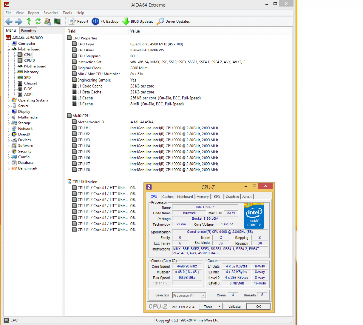Click the Report toolbar button
This screenshot has width=363, height=325.
79,22
